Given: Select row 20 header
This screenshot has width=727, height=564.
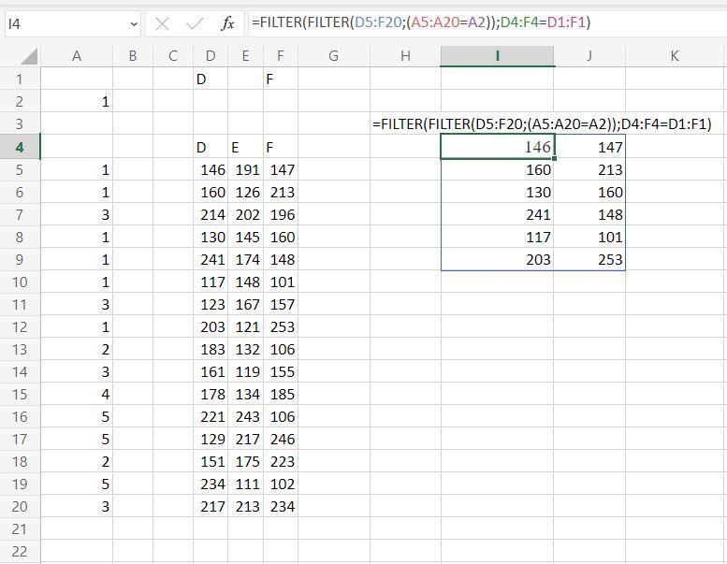Looking at the screenshot, I should (x=20, y=506).
